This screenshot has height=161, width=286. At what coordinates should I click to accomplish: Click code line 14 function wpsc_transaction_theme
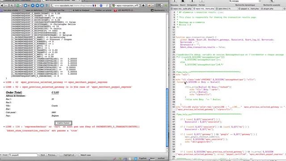point(196,37)
